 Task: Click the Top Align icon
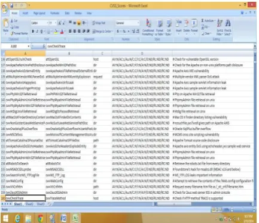click(x=71, y=23)
